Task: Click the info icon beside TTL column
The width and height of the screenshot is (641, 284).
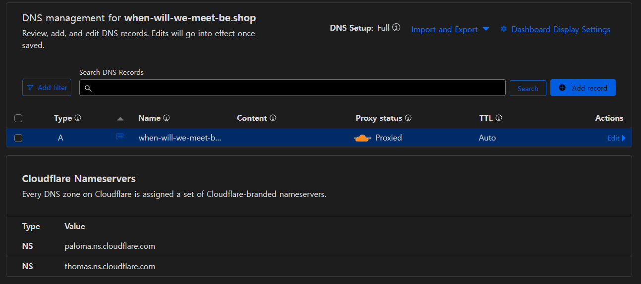Action: pyautogui.click(x=499, y=118)
